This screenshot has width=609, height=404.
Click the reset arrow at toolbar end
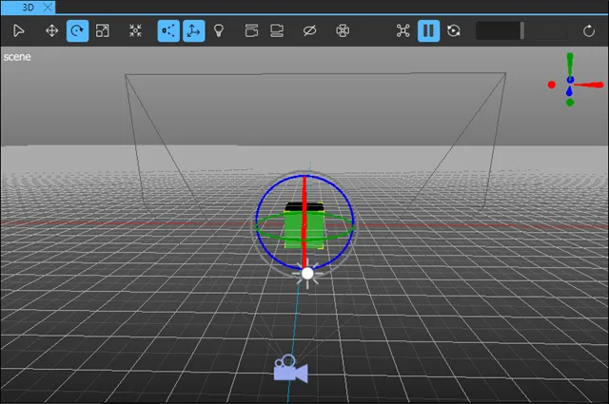[589, 30]
